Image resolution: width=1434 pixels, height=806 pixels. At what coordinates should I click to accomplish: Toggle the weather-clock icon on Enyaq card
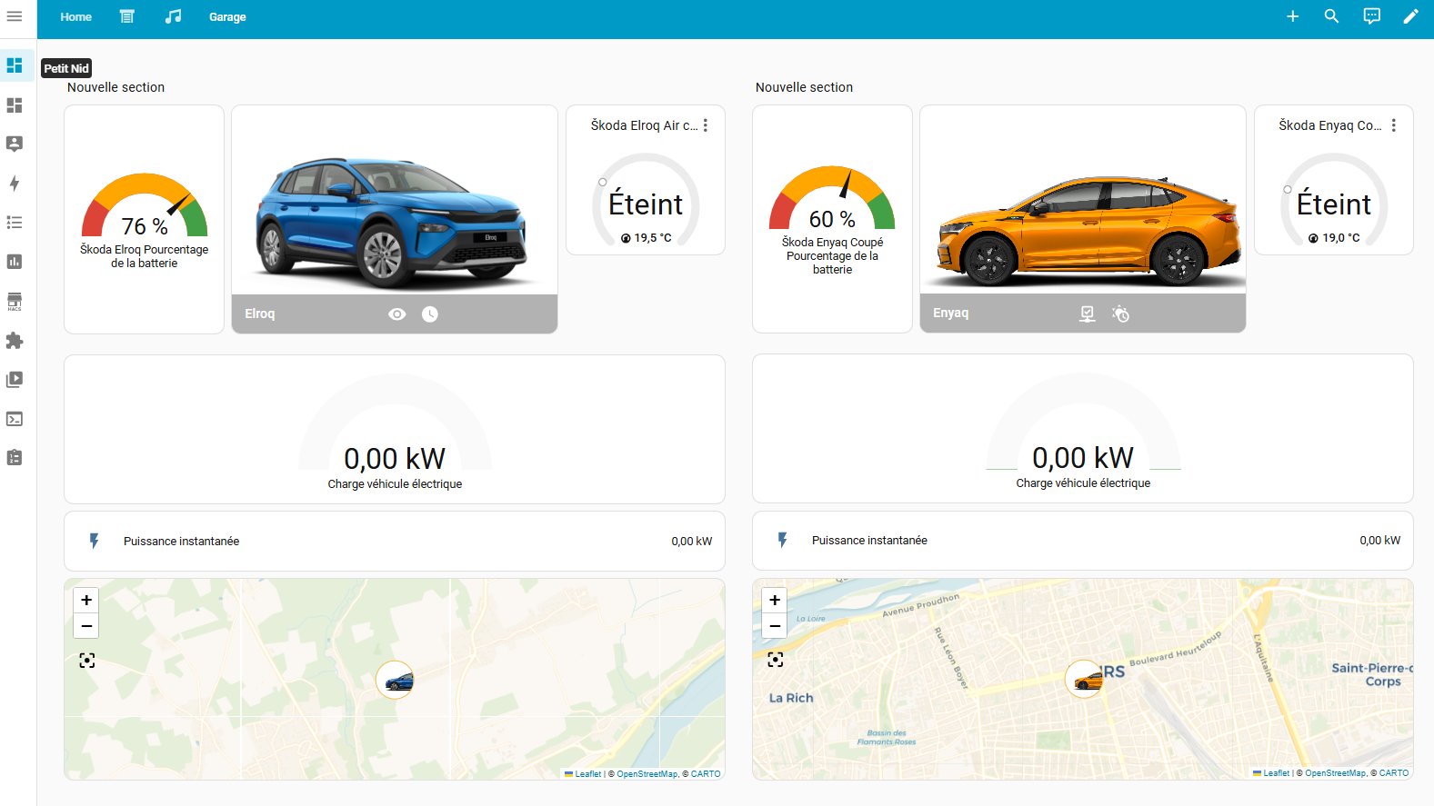pos(1120,313)
